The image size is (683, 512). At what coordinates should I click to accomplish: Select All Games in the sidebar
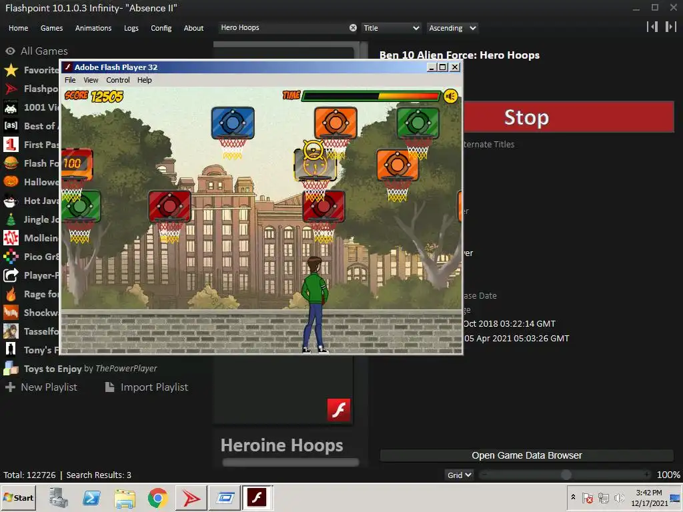(44, 51)
